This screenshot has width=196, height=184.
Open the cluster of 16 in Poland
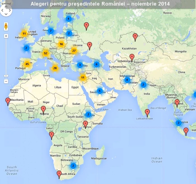(61, 44)
